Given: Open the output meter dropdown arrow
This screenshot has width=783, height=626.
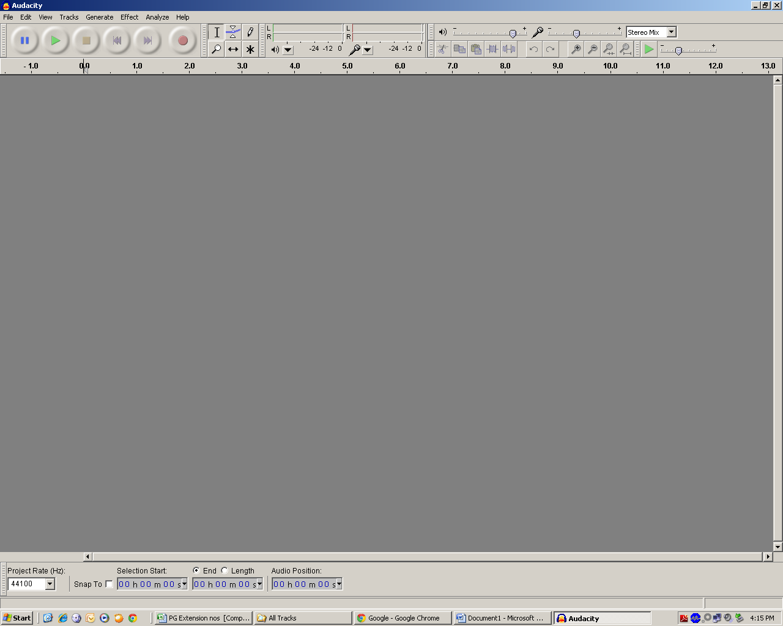Looking at the screenshot, I should (288, 50).
